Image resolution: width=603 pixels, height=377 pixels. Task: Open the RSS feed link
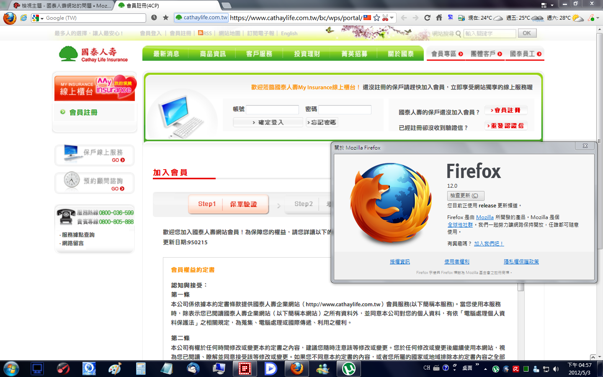pyautogui.click(x=205, y=33)
